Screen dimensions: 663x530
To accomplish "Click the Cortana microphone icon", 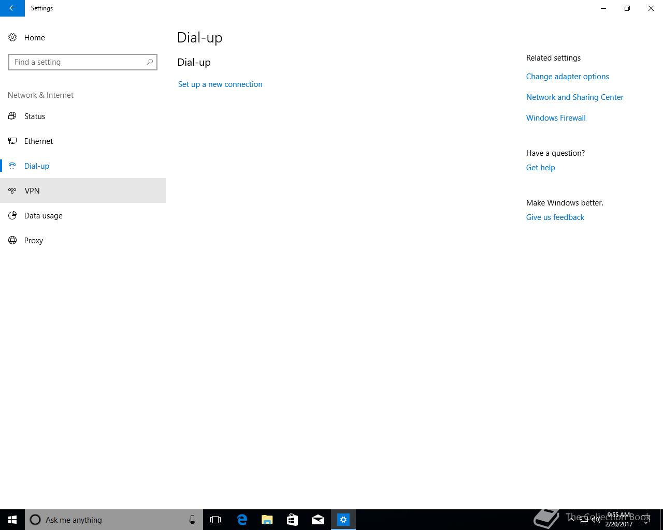I will [x=192, y=520].
